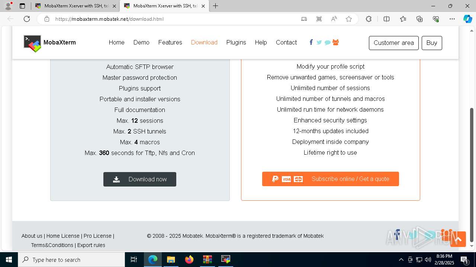View site information lock icon
The image size is (476, 267).
coord(46,19)
